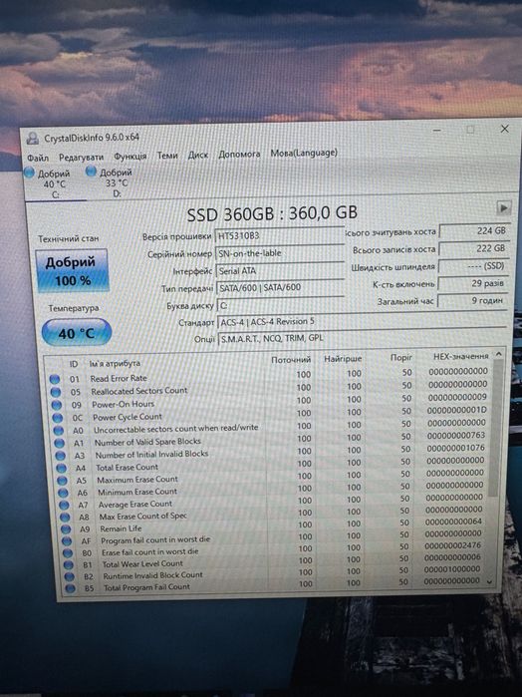Click the options field S.M.A.R.T., NCQ, TRIM, GPL
This screenshot has width=522, height=697.
coord(362,338)
